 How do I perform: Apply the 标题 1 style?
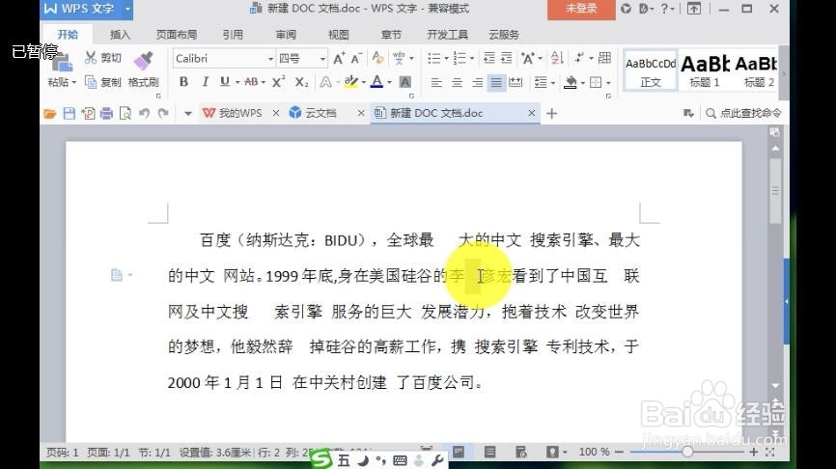[x=705, y=70]
